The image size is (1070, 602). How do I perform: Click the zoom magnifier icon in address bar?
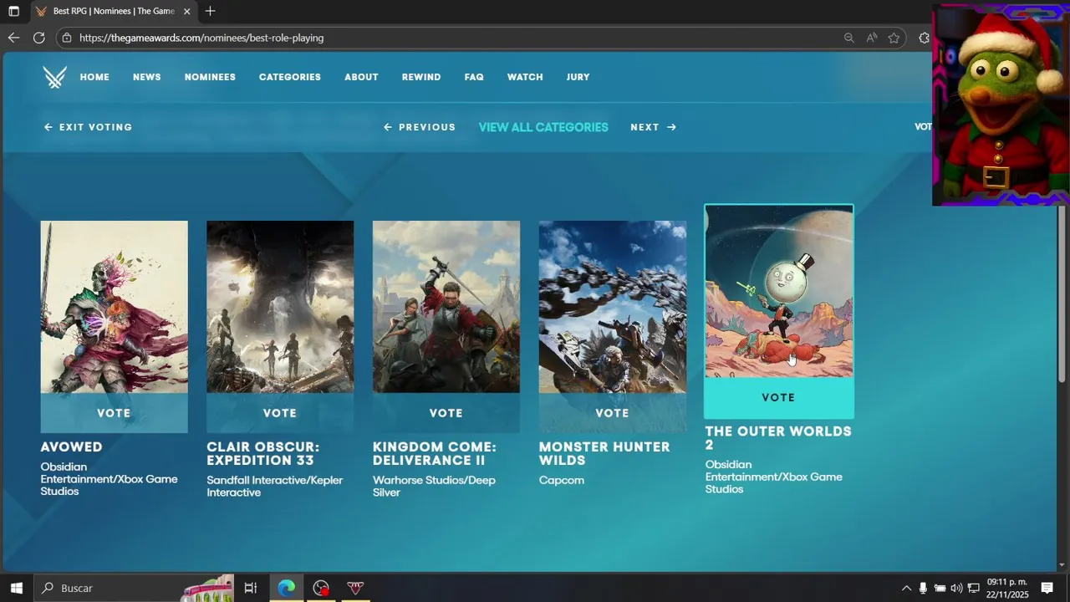click(x=848, y=38)
